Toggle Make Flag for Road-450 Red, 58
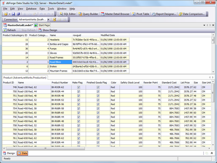The width and height of the screenshot is (217, 163). 79,108
